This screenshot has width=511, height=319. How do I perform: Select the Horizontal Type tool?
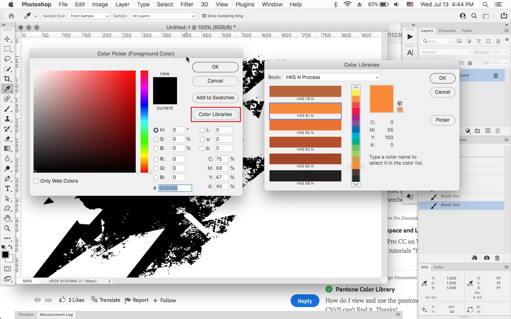coord(7,189)
